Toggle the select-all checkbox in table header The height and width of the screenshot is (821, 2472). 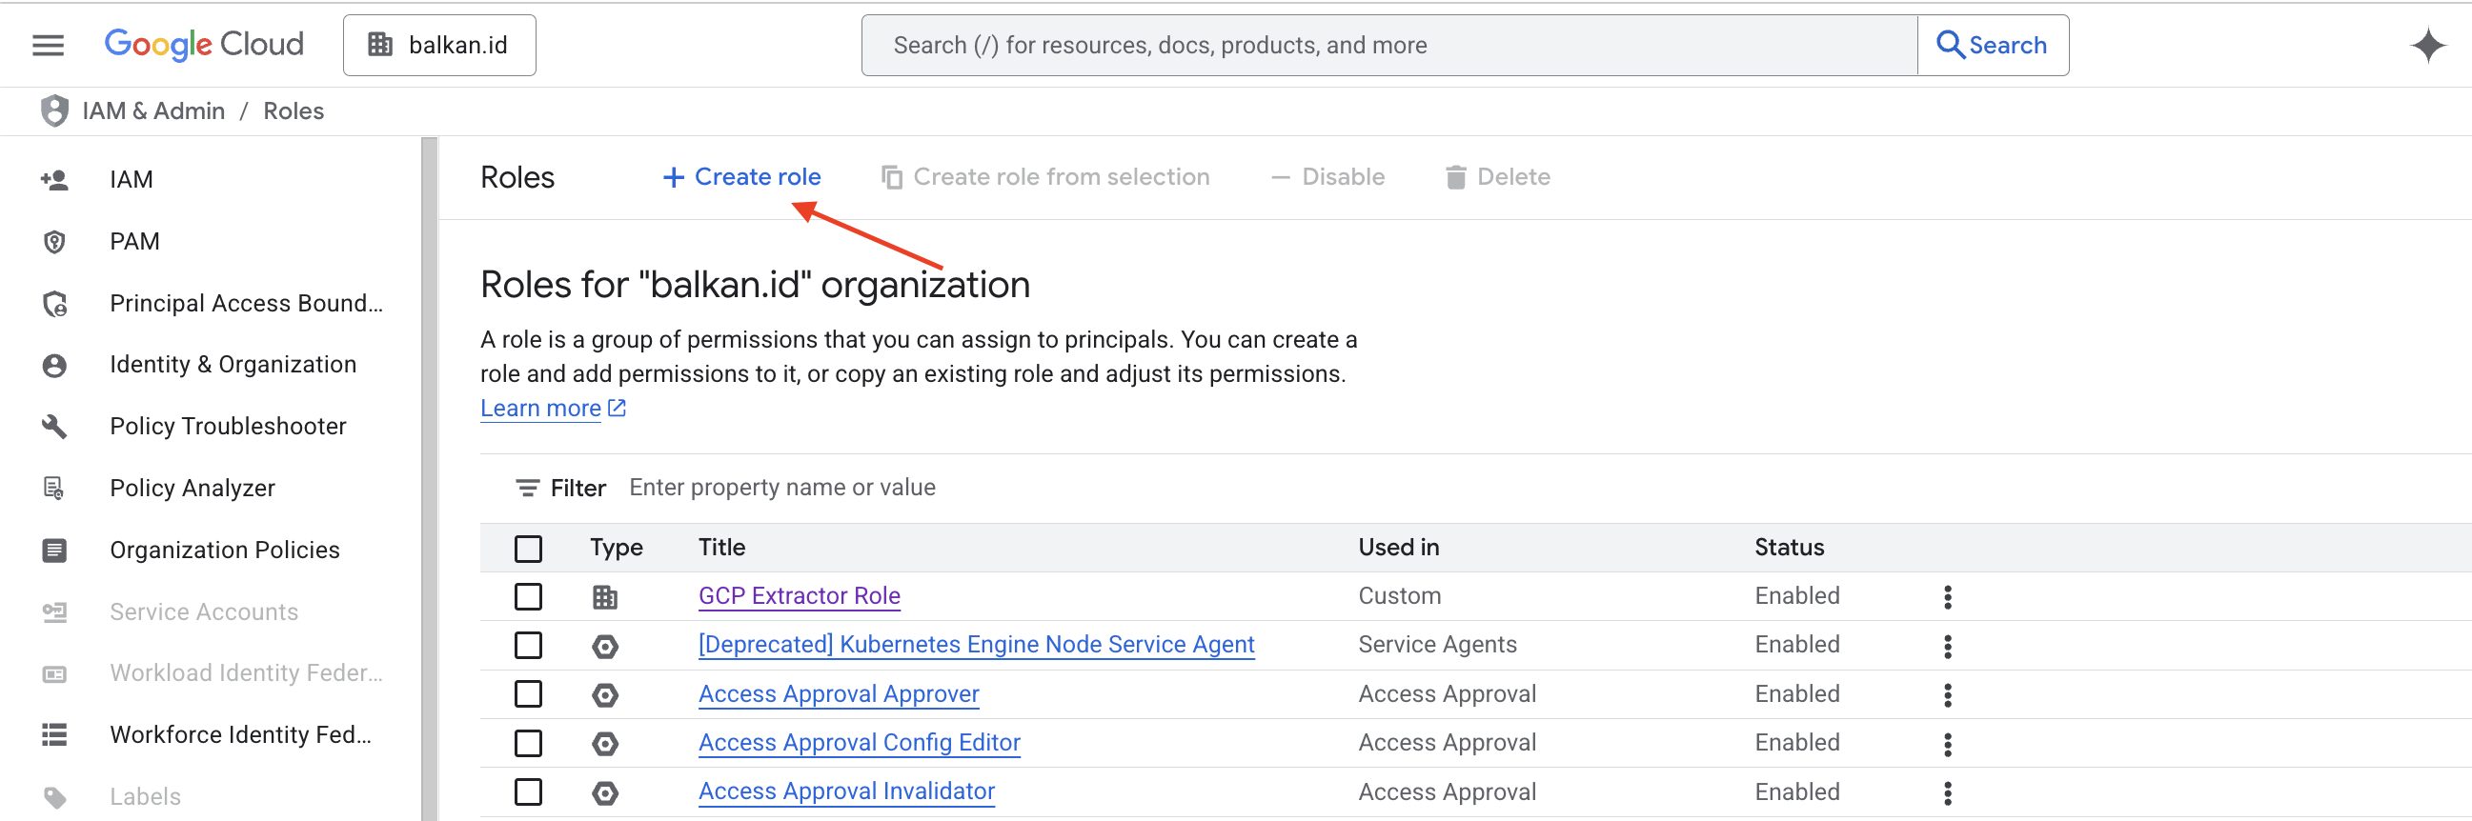(x=528, y=549)
